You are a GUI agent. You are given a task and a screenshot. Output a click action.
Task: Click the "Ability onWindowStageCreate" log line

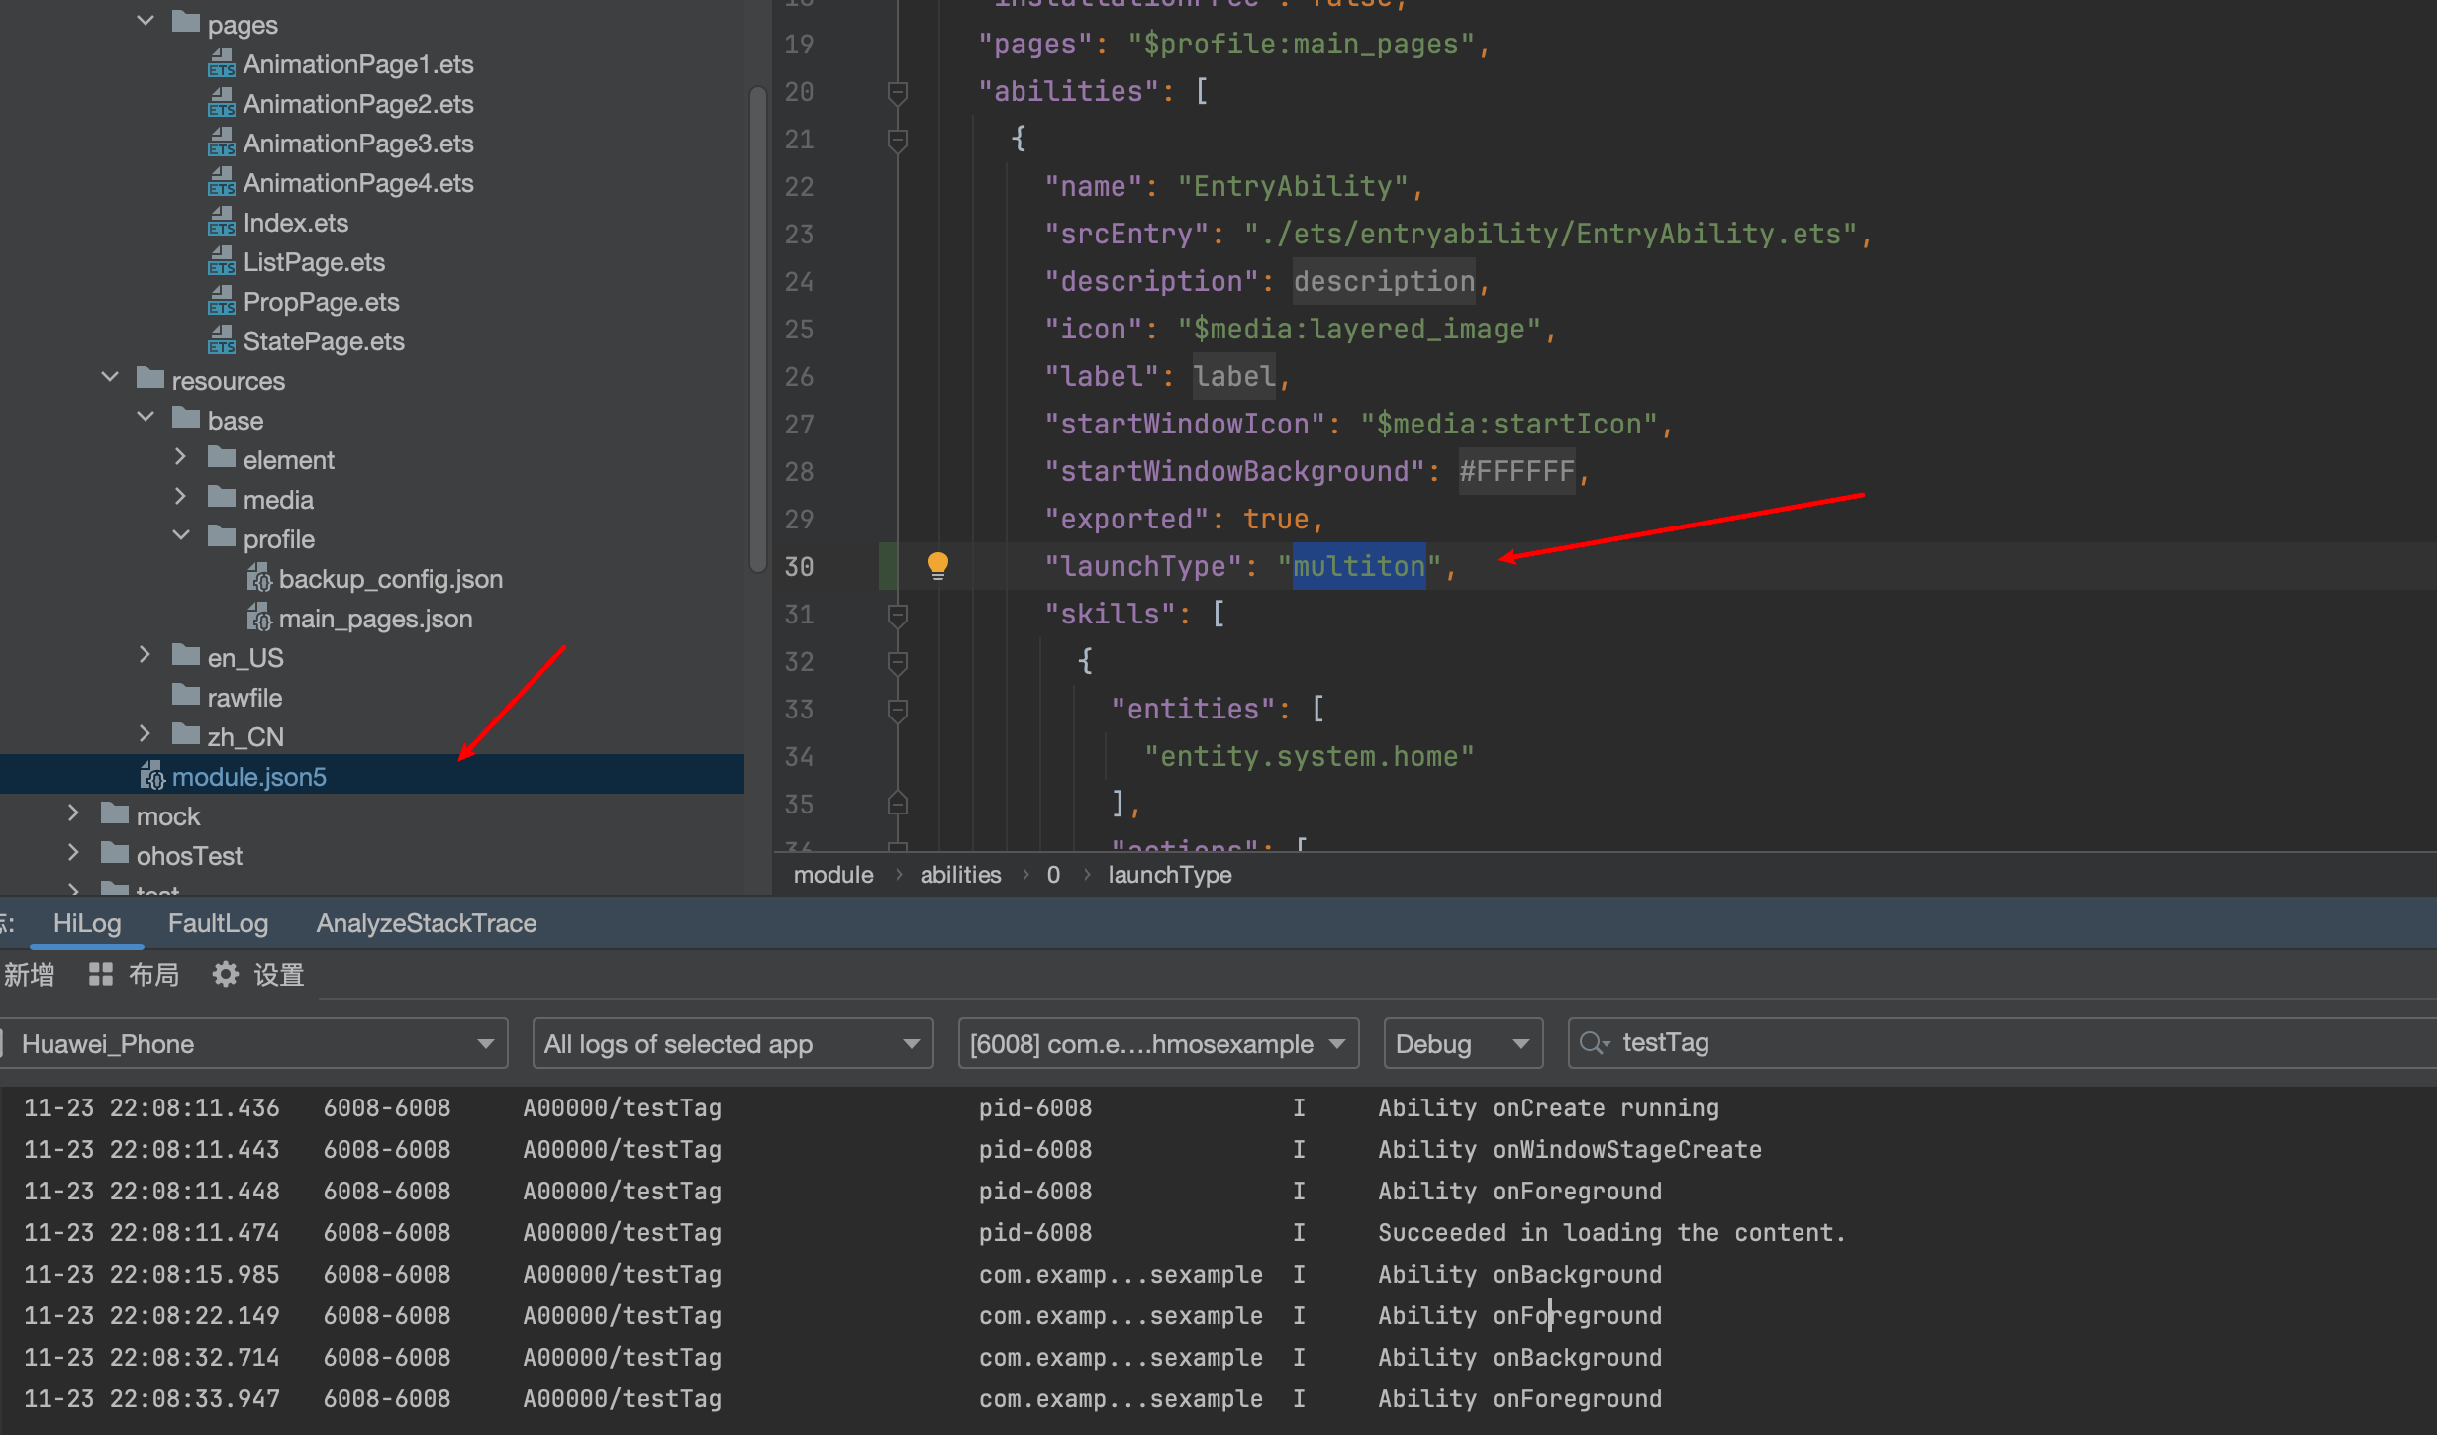pos(1570,1149)
